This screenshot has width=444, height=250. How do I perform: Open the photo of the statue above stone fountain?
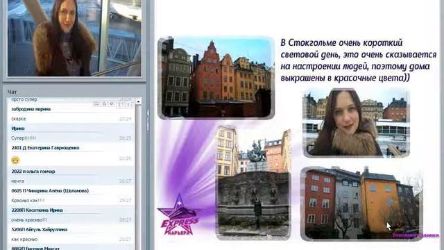pos(253,183)
